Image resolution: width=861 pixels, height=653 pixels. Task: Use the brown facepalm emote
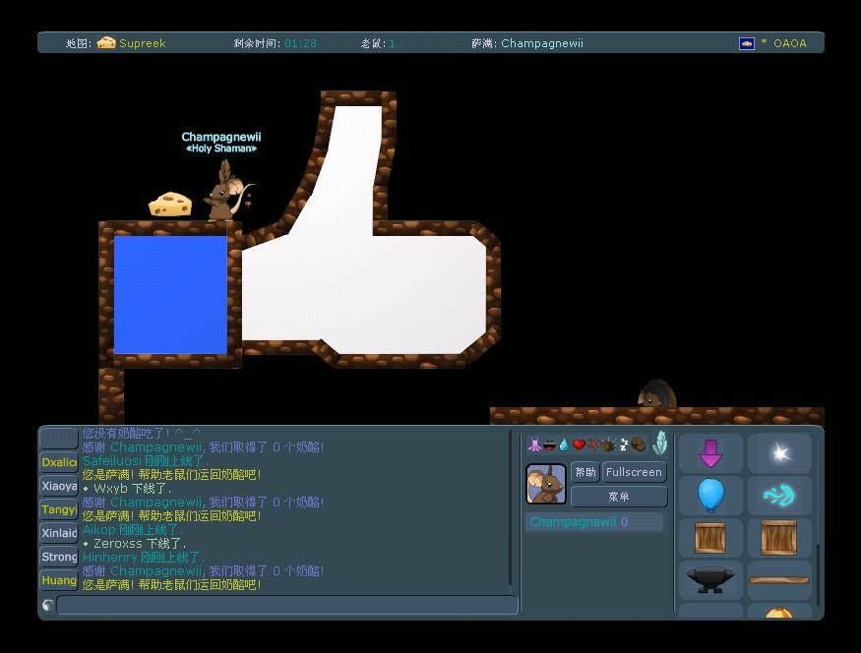638,445
